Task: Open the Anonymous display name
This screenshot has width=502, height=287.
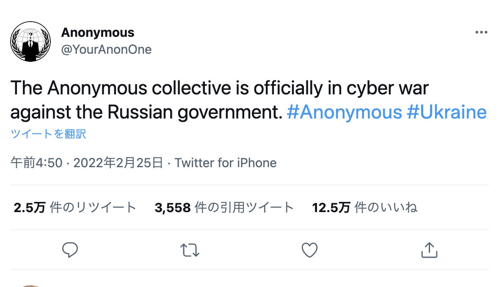Action: click(x=97, y=33)
